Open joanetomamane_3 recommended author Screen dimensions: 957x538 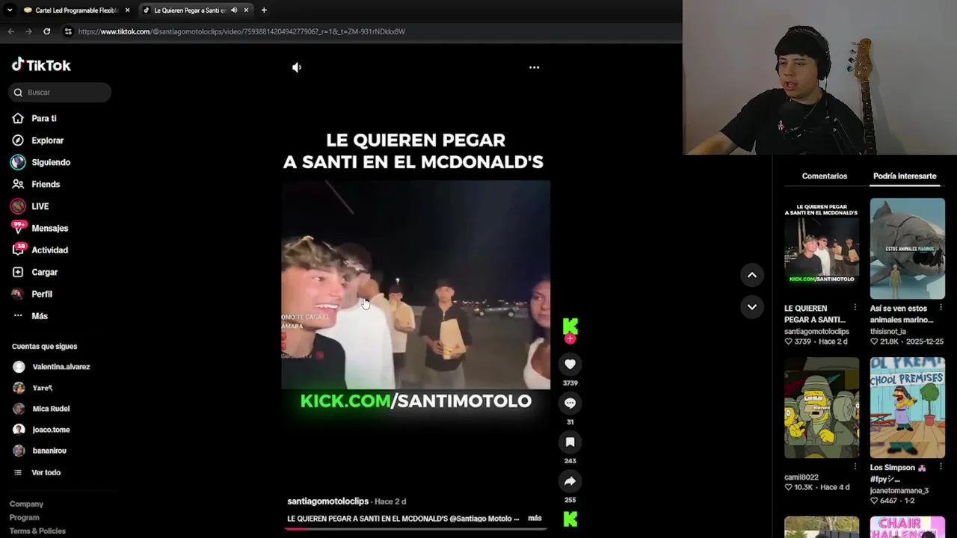[899, 491]
